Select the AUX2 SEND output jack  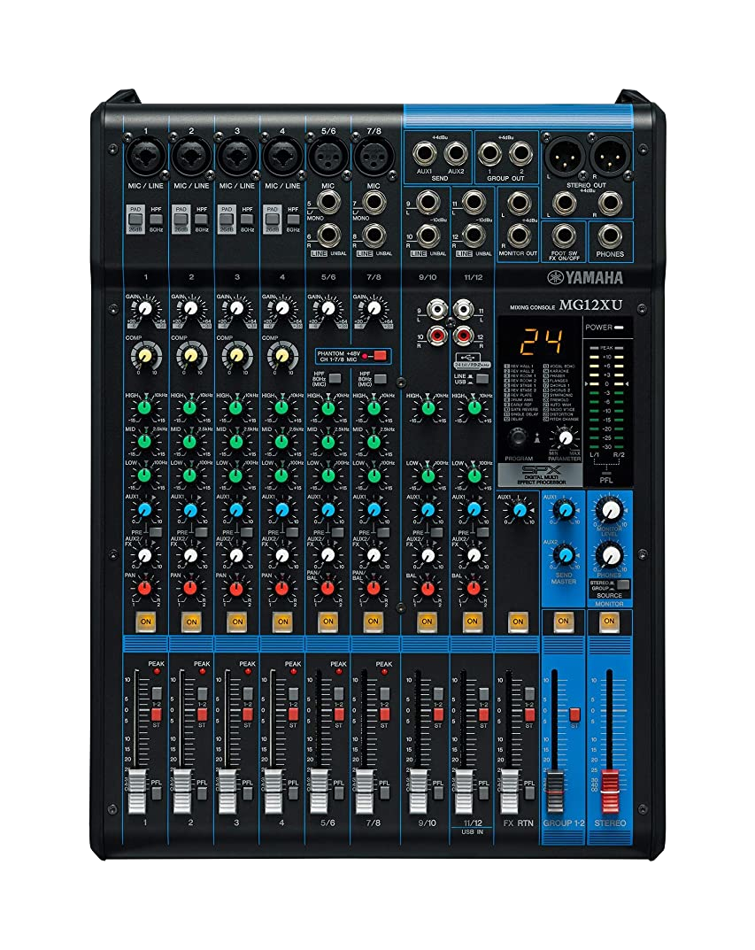(455, 153)
